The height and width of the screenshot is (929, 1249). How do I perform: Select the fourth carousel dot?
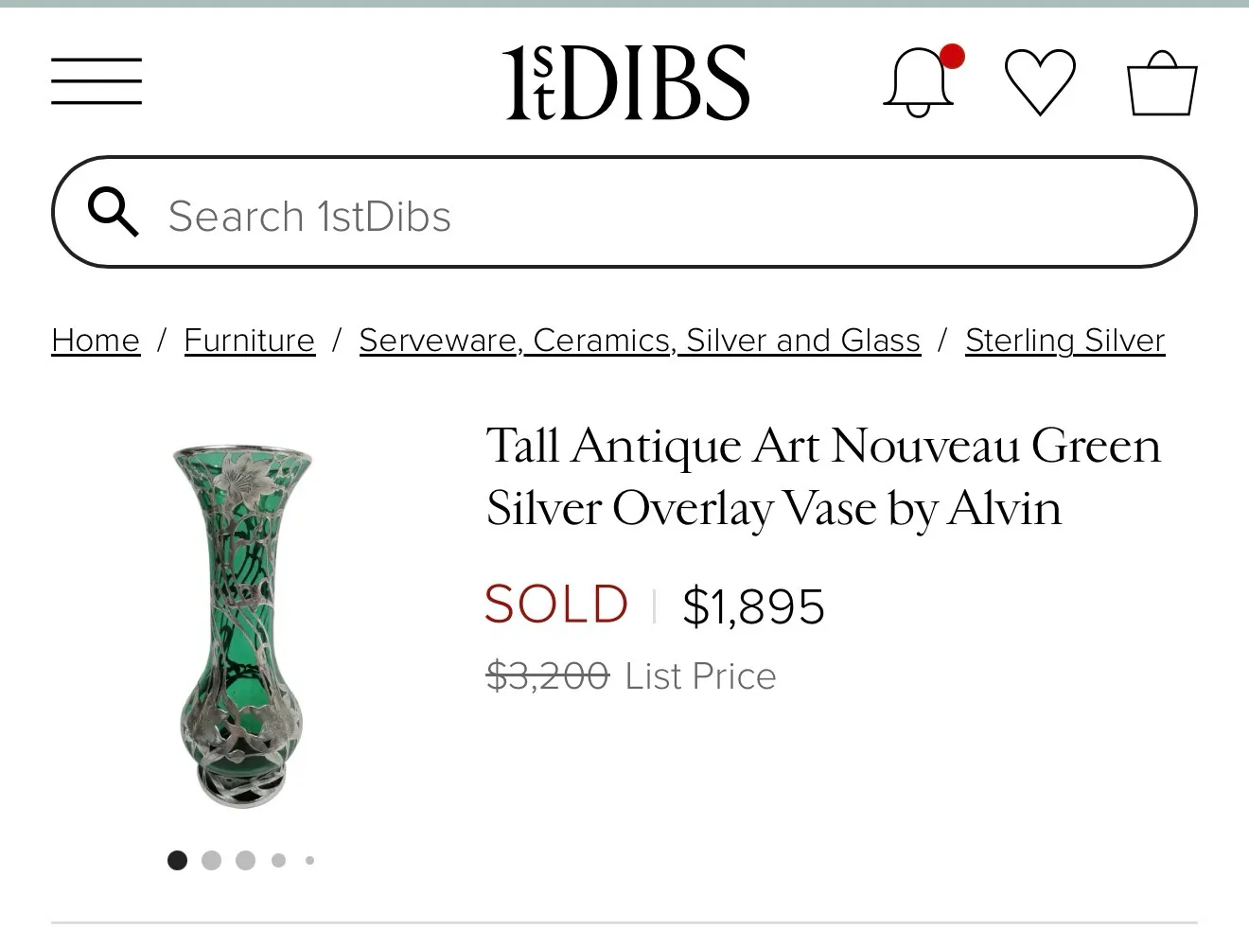pyautogui.click(x=278, y=860)
